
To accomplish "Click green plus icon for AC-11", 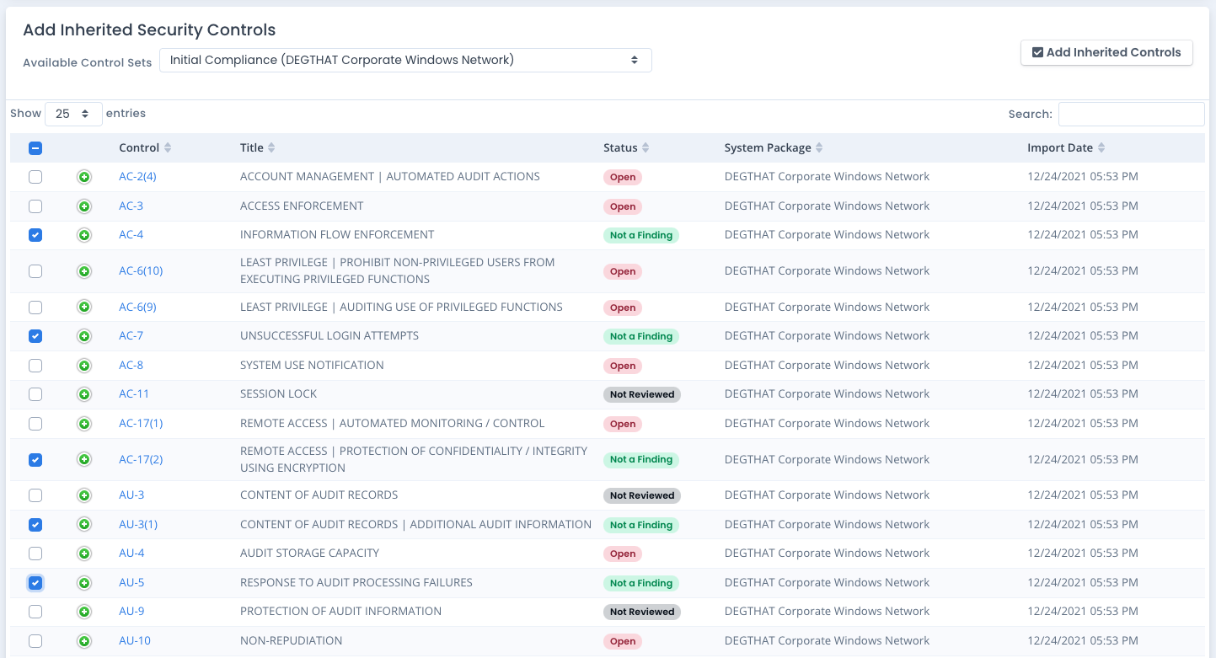I will (84, 394).
